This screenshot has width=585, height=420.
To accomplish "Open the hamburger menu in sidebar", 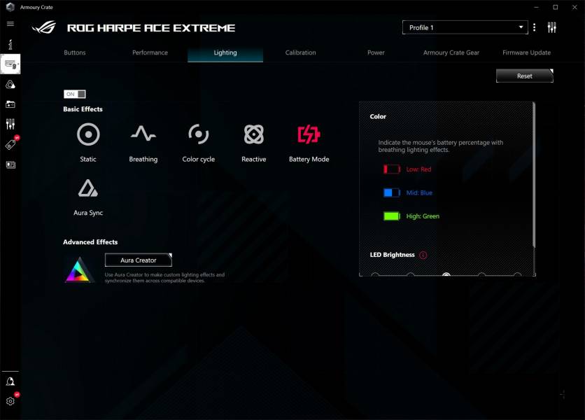I will coord(10,24).
